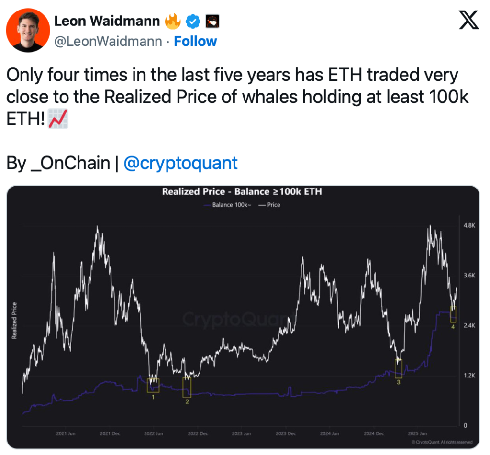
Task: Click the blue verified checkmark badge
Action: (193, 21)
